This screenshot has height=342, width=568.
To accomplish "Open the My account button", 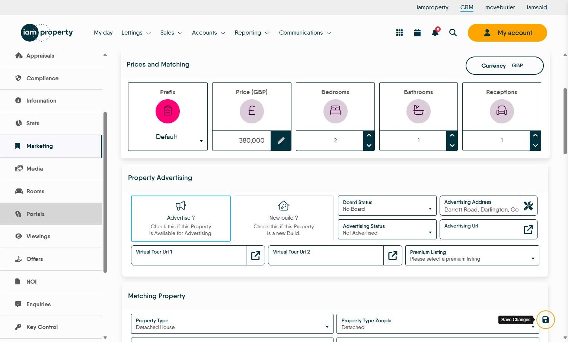I will pyautogui.click(x=507, y=33).
